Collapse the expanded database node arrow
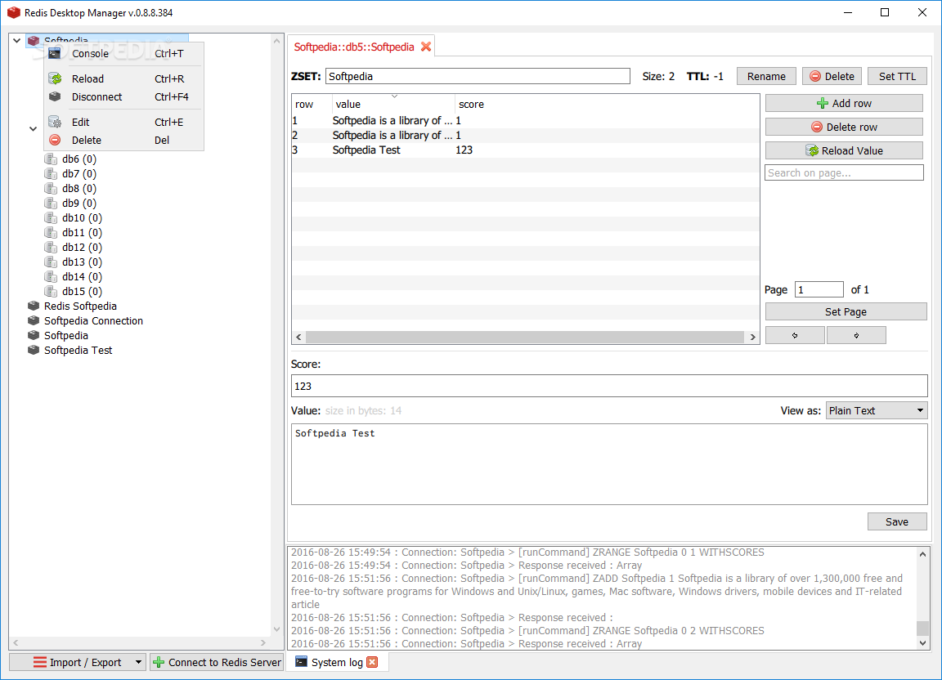 click(33, 128)
